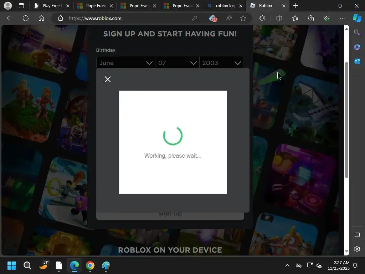Click the scrollbar down arrow
Viewport: 365px width, 274px height.
click(346, 252)
